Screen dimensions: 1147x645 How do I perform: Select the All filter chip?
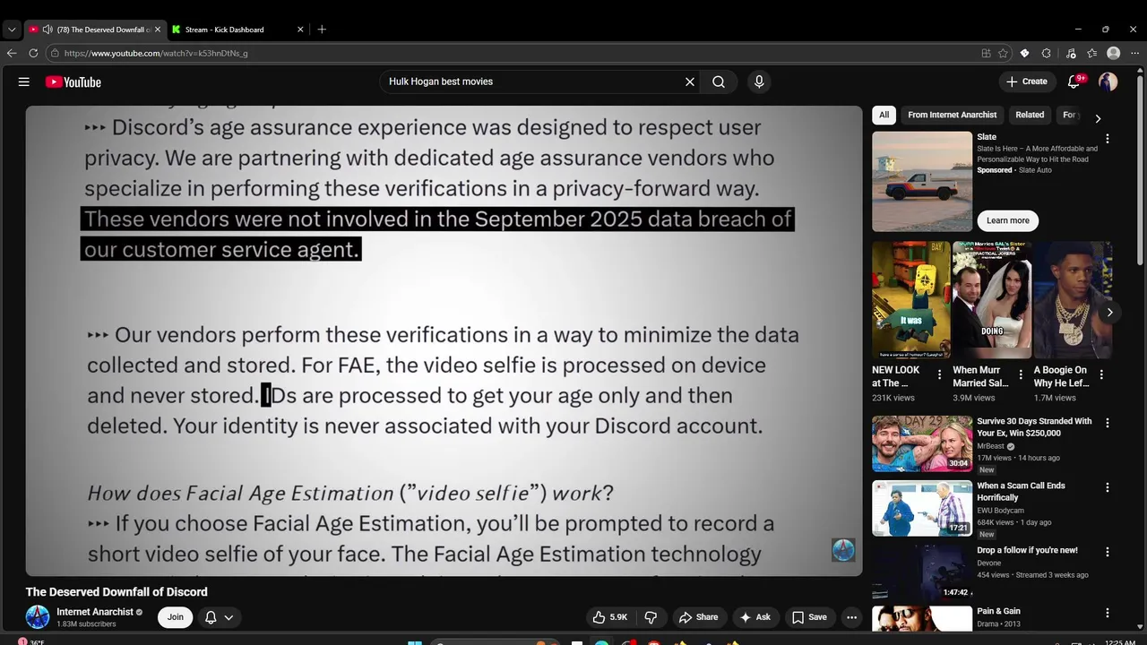[x=884, y=115]
